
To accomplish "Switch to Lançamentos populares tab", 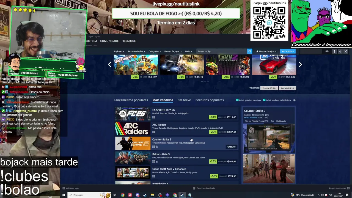I will click(131, 100).
